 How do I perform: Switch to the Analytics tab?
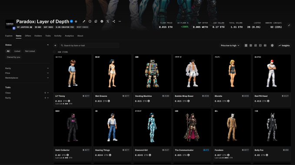tap(69, 36)
